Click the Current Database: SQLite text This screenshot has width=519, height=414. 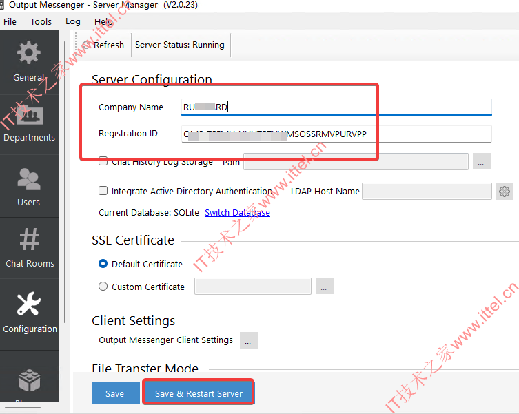149,212
